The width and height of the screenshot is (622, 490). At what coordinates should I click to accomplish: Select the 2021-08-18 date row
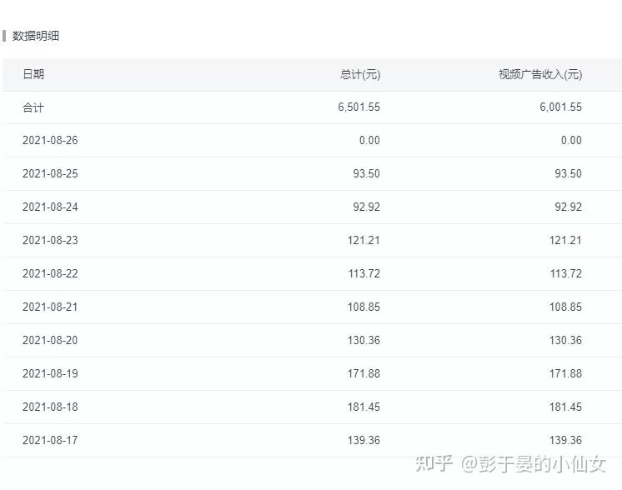click(50, 407)
